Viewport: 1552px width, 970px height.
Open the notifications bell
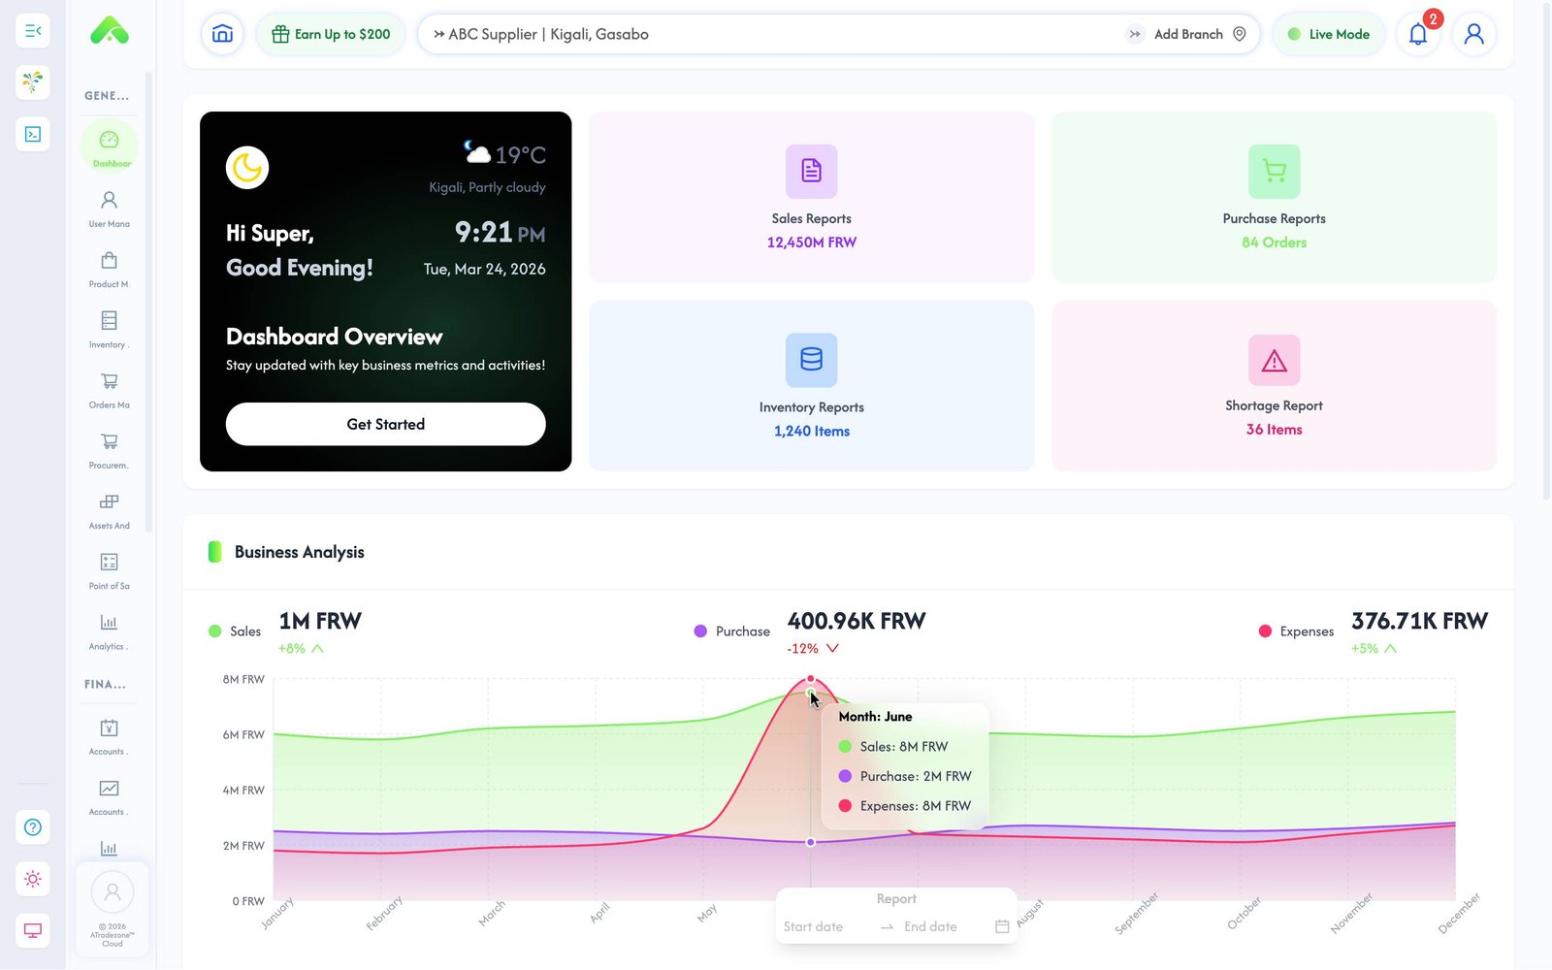(x=1417, y=33)
